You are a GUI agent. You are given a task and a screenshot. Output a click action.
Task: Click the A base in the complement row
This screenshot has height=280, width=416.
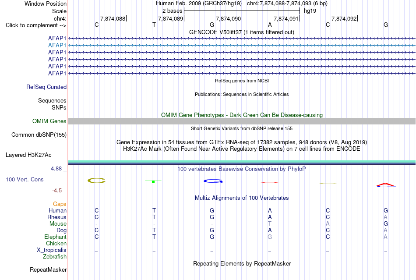270,25
